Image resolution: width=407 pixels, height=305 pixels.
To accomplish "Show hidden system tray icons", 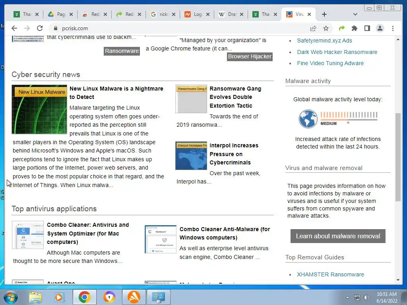I will [347, 298].
